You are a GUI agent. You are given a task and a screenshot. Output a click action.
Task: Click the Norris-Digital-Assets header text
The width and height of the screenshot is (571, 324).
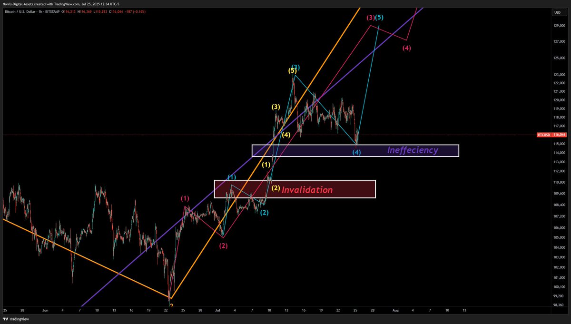tap(20, 4)
